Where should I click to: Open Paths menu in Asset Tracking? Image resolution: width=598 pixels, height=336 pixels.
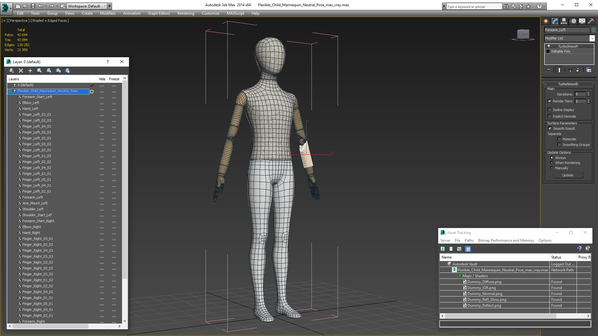[x=469, y=240]
